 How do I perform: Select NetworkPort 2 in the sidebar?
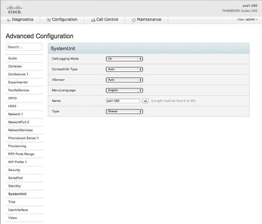click(24, 122)
